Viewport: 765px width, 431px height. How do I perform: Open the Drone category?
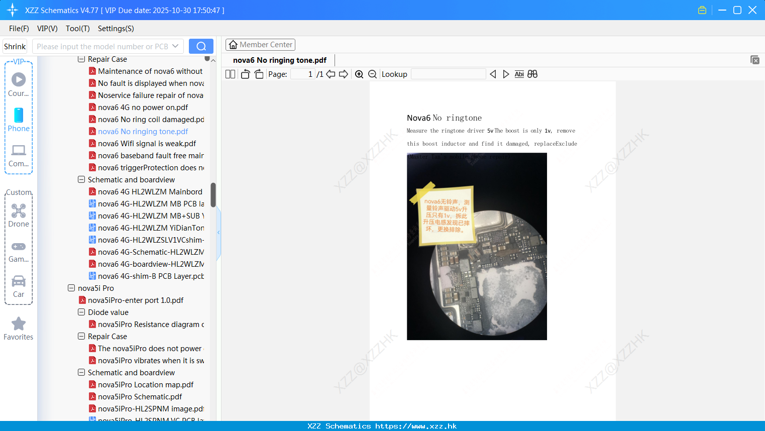click(x=19, y=215)
